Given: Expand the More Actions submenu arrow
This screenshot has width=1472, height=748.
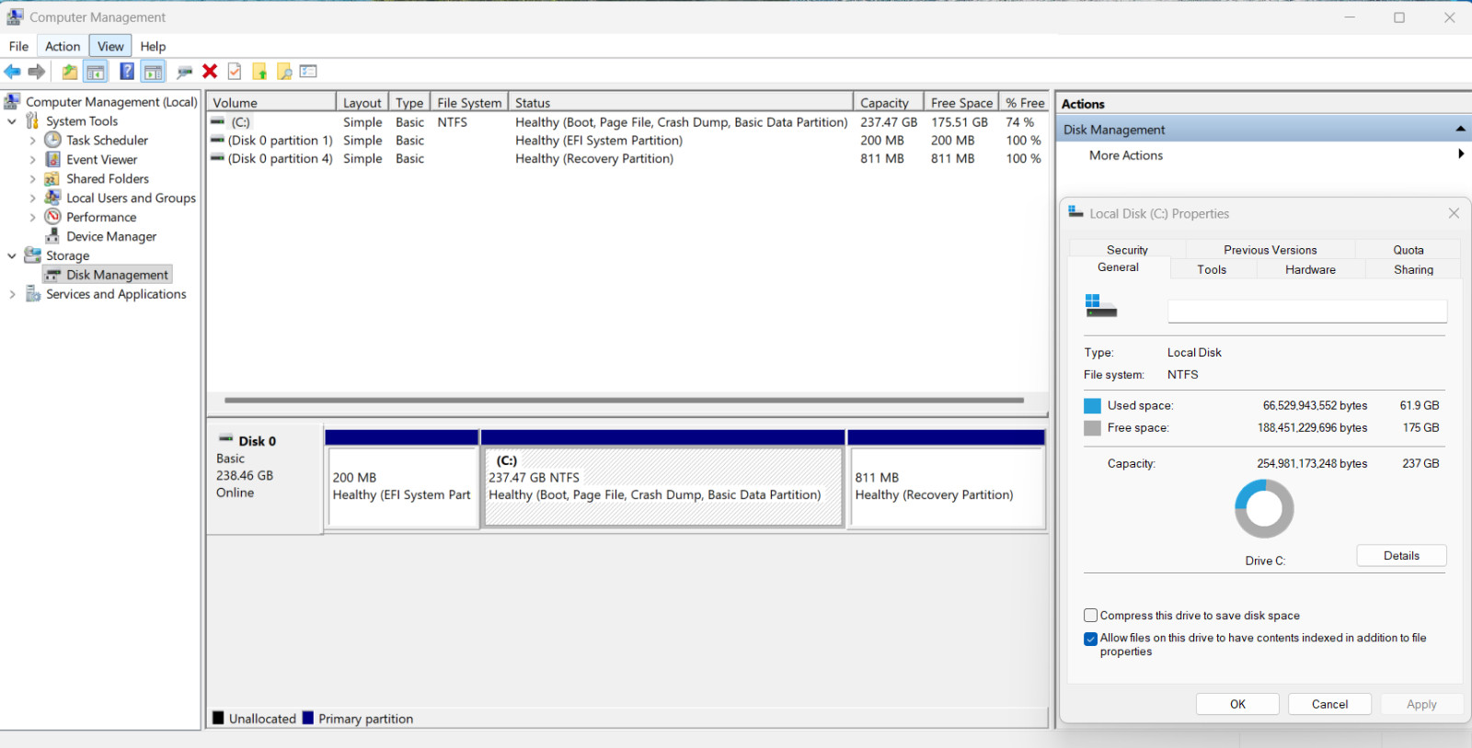Looking at the screenshot, I should (1460, 154).
